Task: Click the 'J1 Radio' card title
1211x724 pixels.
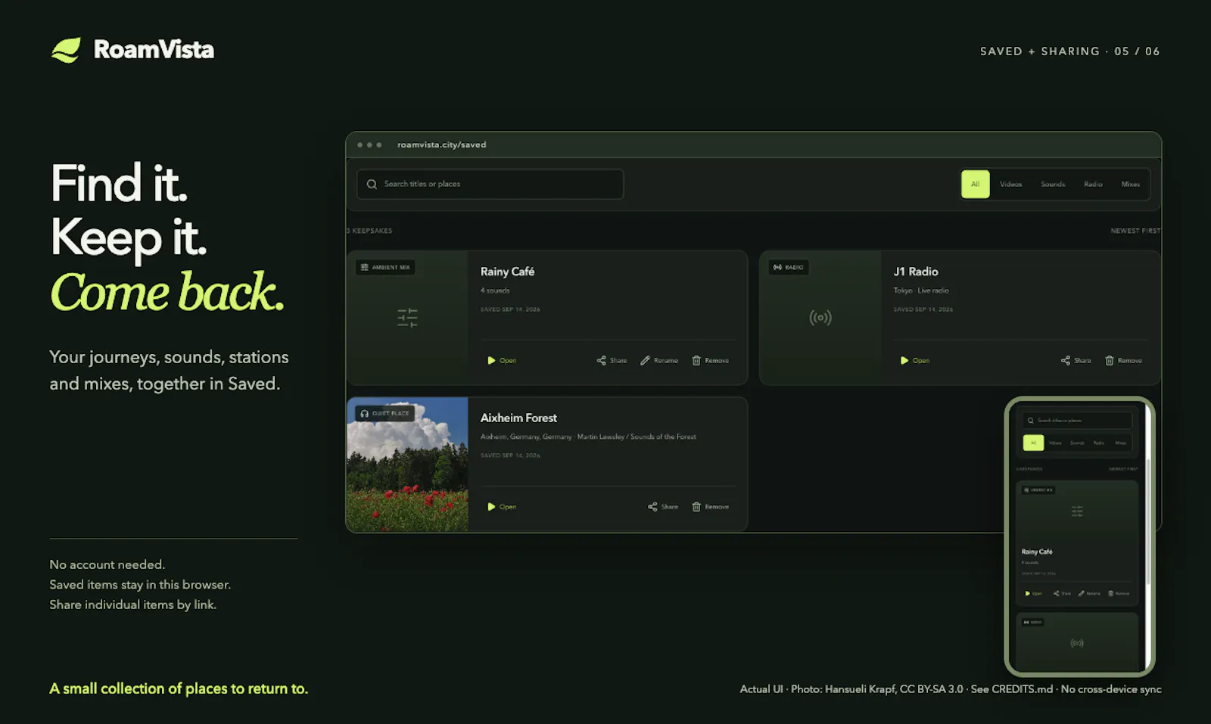Action: click(x=916, y=271)
